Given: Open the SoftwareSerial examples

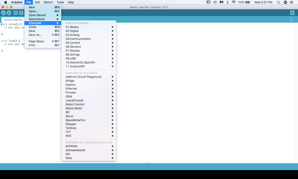Looking at the screenshot, I should (89, 150).
